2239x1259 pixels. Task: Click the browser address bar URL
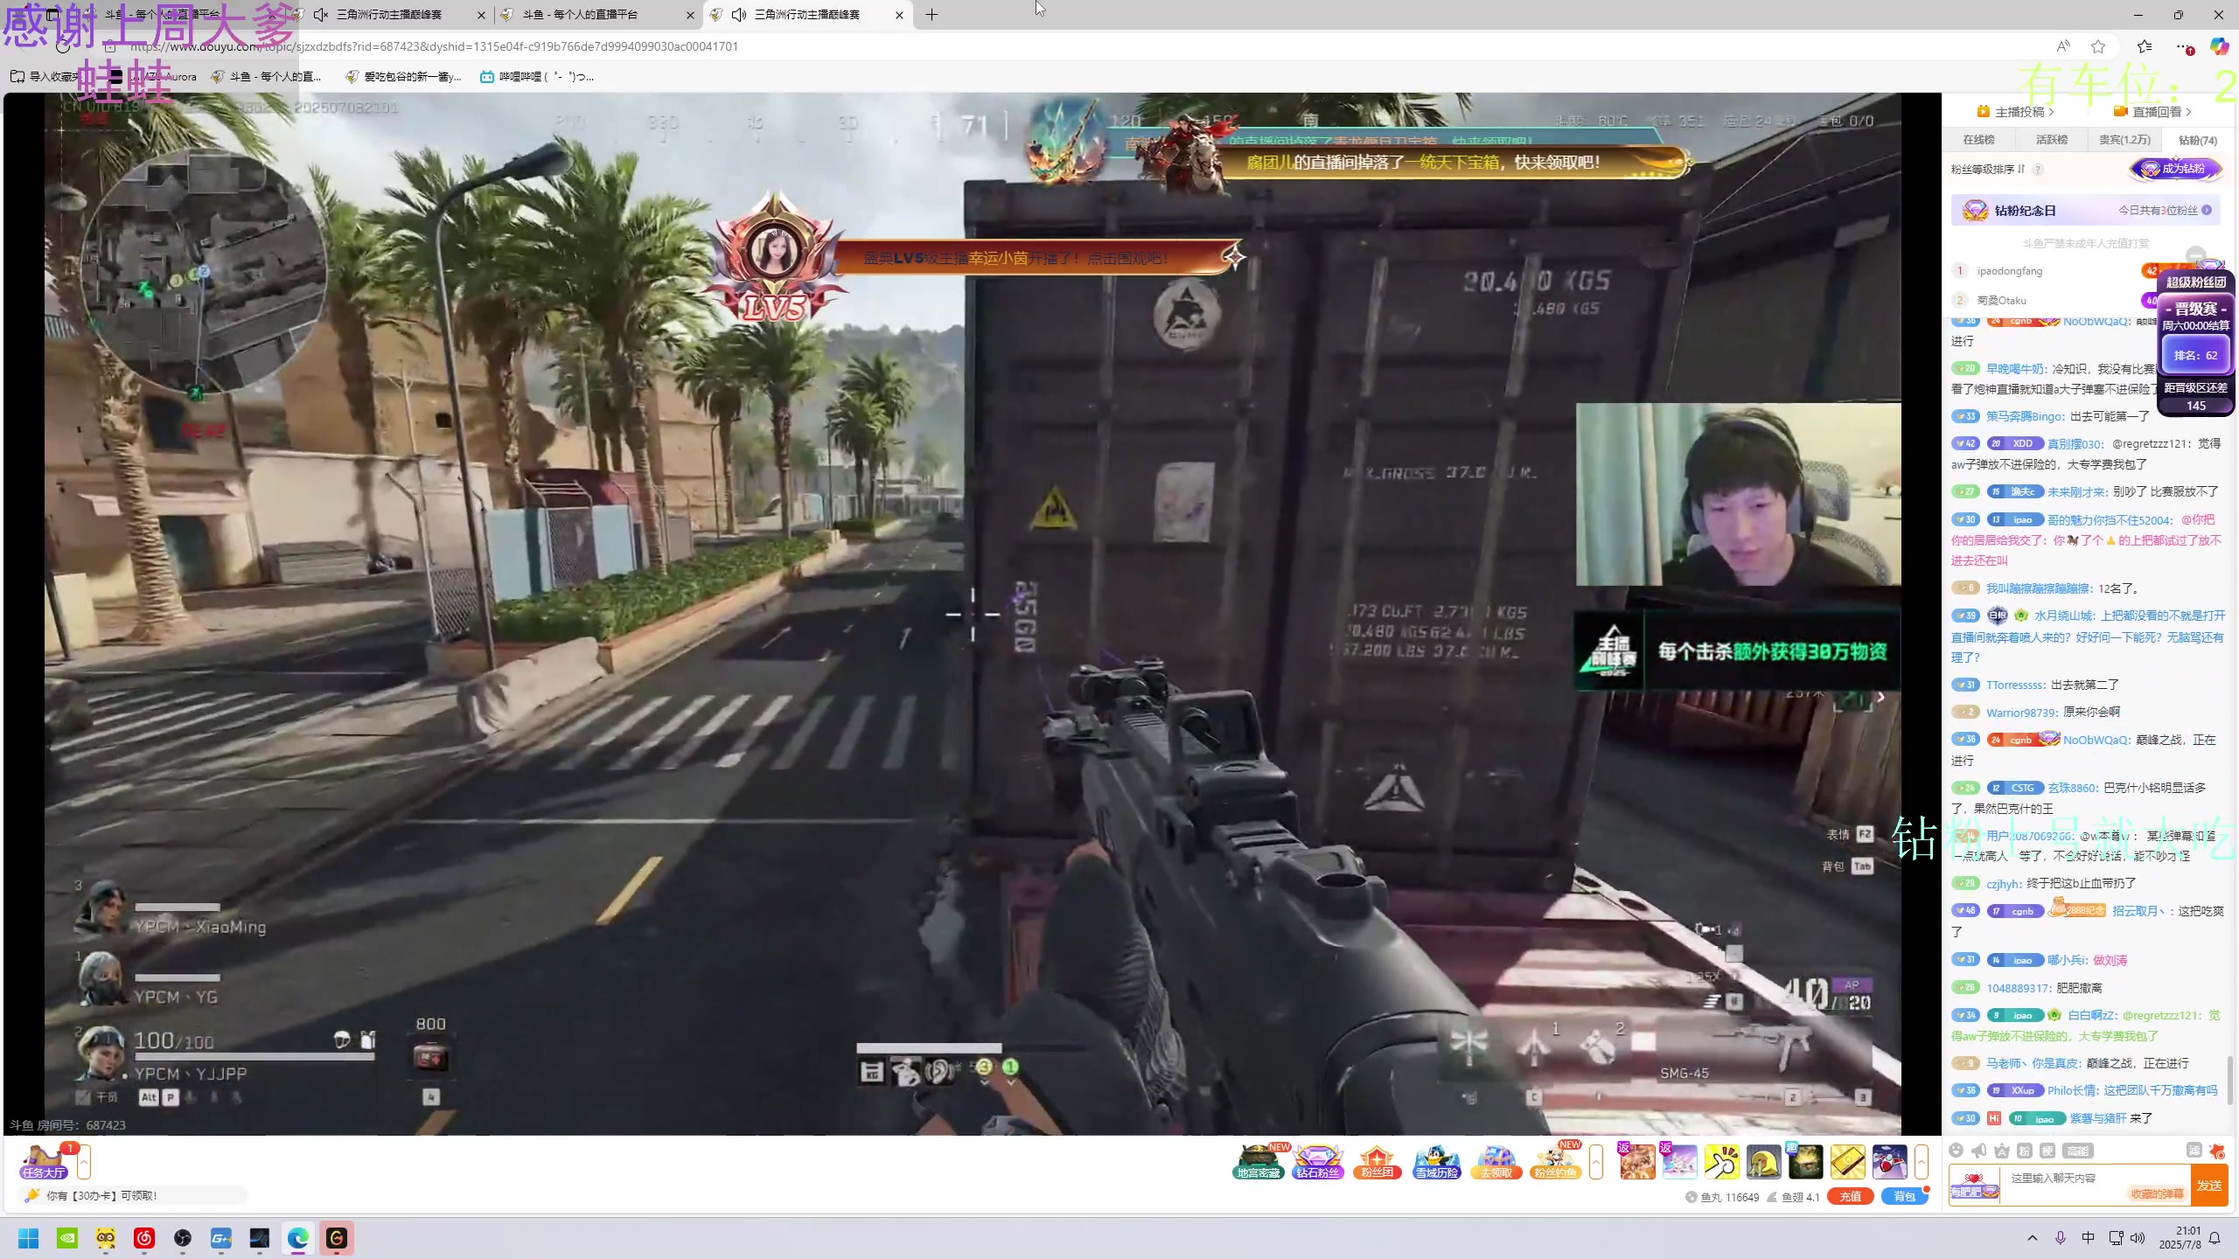point(434,46)
